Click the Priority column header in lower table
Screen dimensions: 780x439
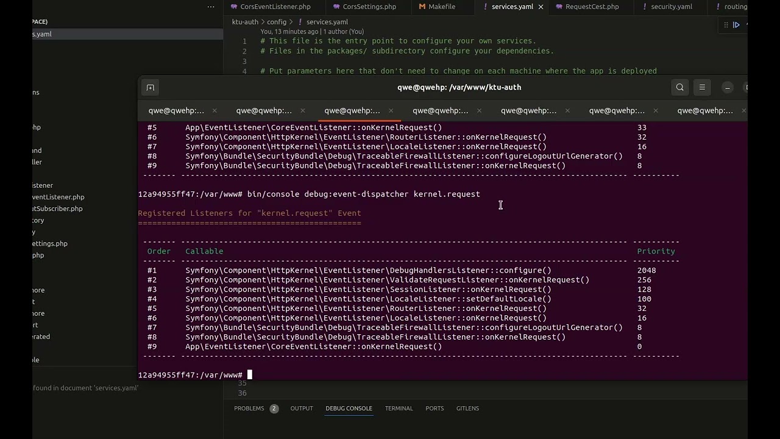point(656,251)
